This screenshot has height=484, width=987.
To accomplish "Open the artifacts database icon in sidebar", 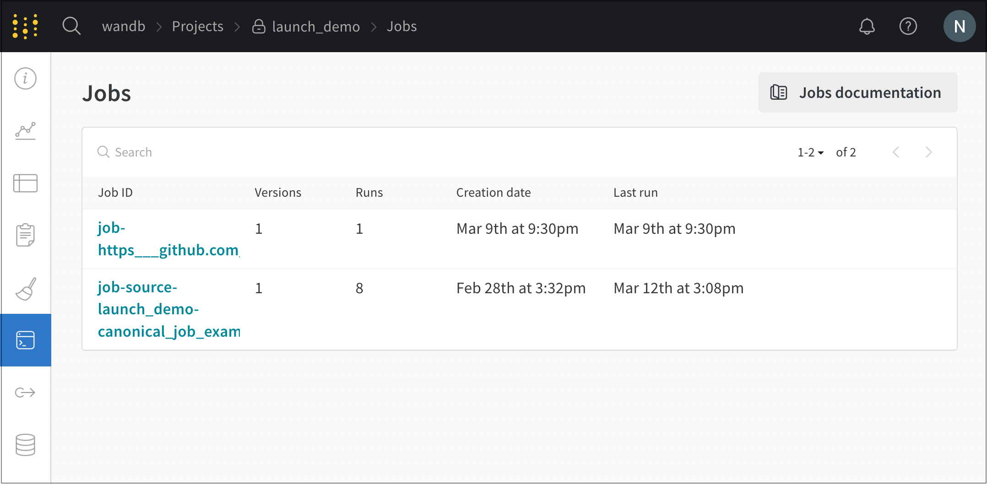I will pos(25,445).
